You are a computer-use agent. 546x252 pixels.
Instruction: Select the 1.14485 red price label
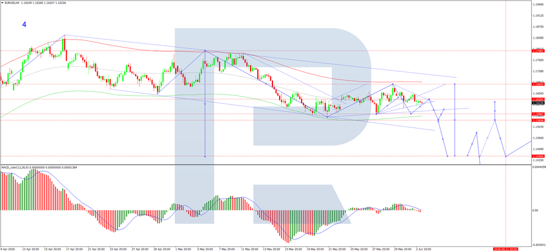(x=538, y=156)
